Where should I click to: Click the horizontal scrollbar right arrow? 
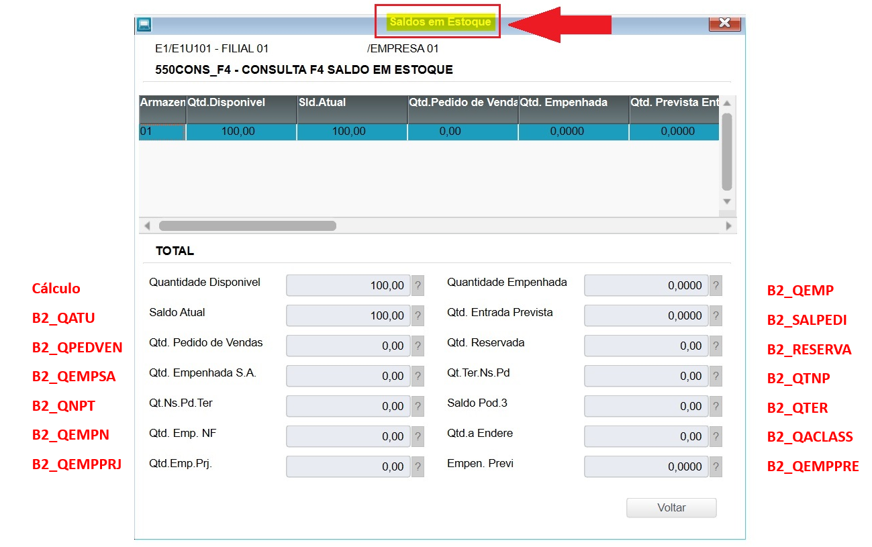tap(729, 226)
